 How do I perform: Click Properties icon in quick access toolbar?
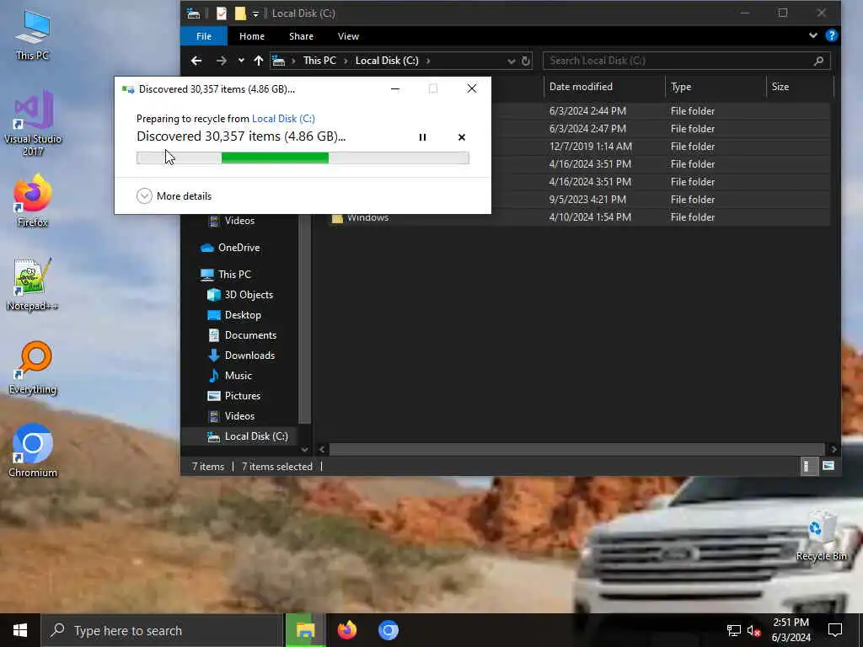[222, 13]
